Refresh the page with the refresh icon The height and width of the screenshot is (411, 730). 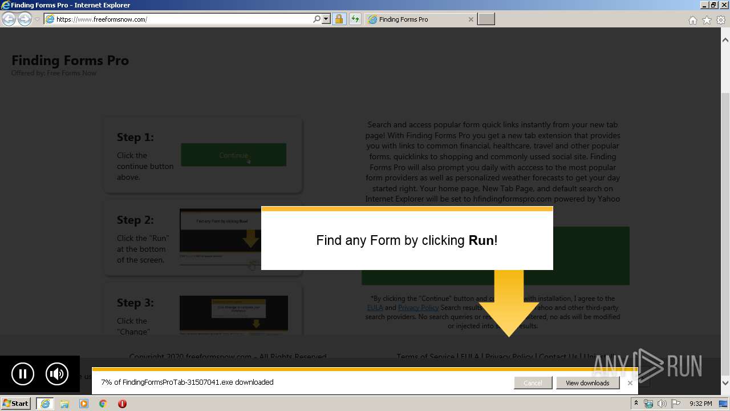point(355,19)
